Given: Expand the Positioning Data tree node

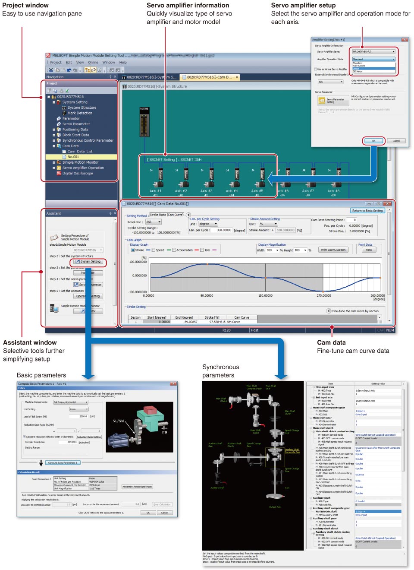Looking at the screenshot, I should click(54, 130).
